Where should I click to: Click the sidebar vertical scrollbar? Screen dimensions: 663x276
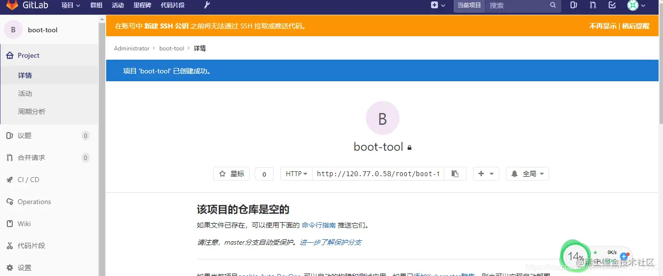(102, 147)
